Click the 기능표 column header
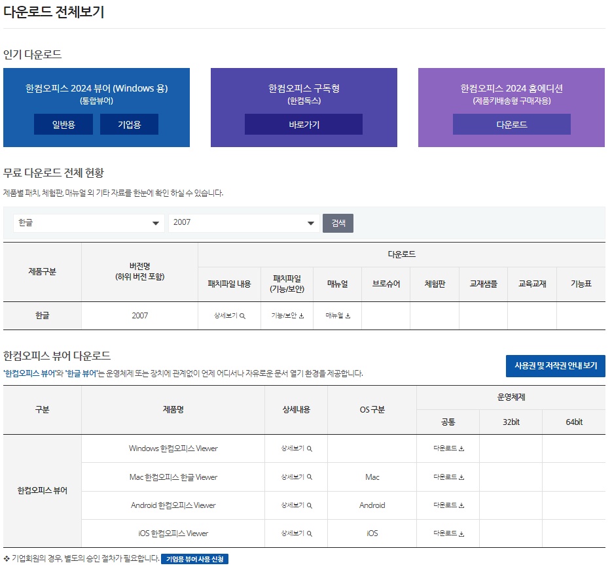Screen dimensions: 612x574 [x=581, y=284]
